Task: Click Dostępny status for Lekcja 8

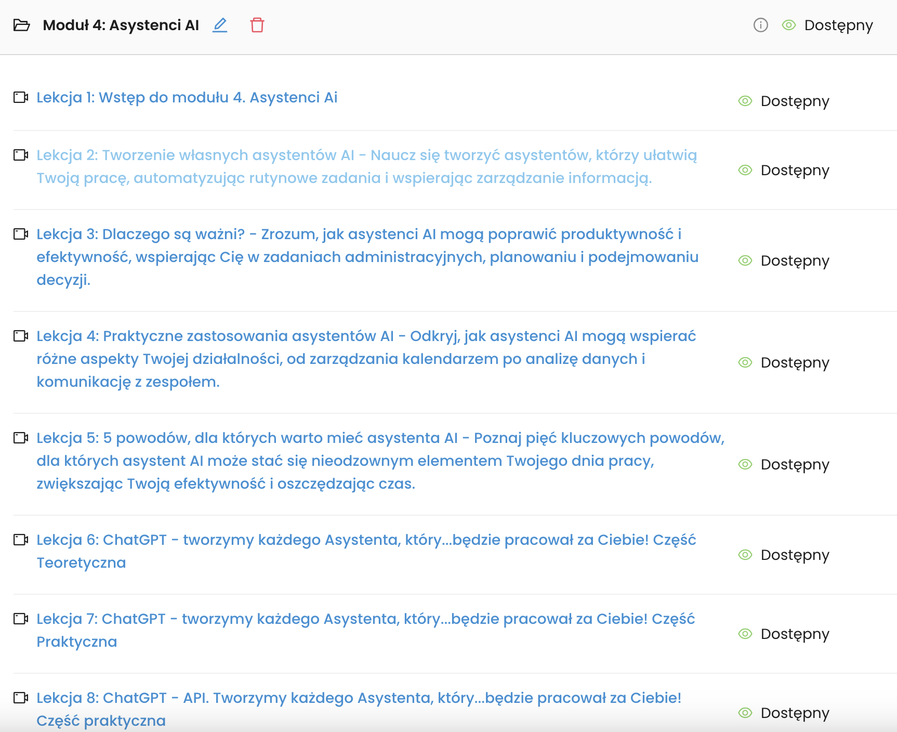Action: pos(795,713)
